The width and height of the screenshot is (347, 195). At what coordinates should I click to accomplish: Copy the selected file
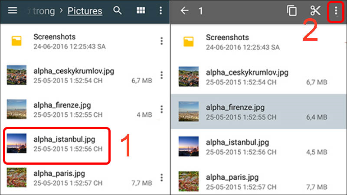(x=292, y=11)
